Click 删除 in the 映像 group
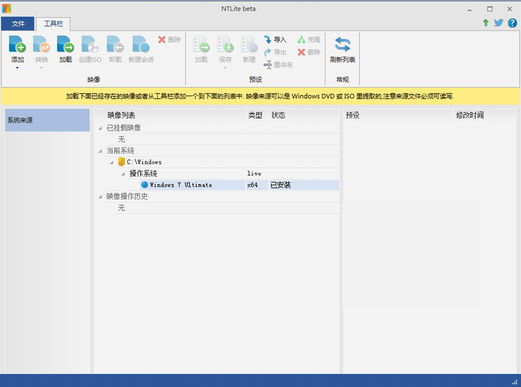Screen dimensions: 521x387 click(169, 40)
